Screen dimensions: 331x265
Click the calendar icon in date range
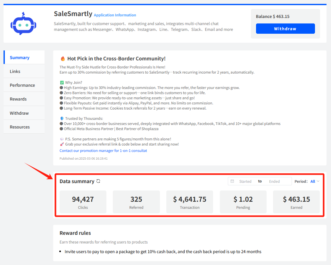click(232, 181)
